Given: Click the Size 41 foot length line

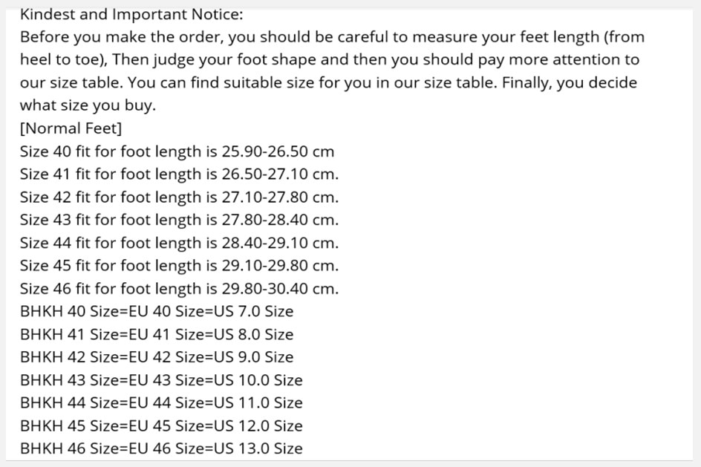Looking at the screenshot, I should pos(179,174).
